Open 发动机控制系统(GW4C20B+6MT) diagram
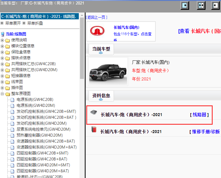Viewport: 221px width, 178px height. [x=46, y=111]
